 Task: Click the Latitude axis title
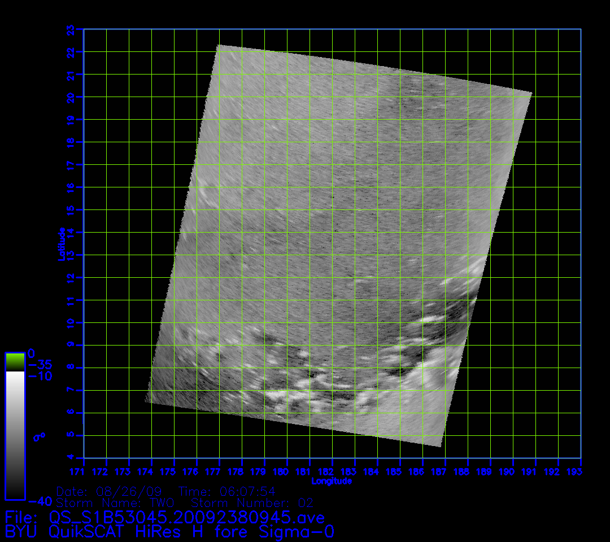pyautogui.click(x=62, y=244)
